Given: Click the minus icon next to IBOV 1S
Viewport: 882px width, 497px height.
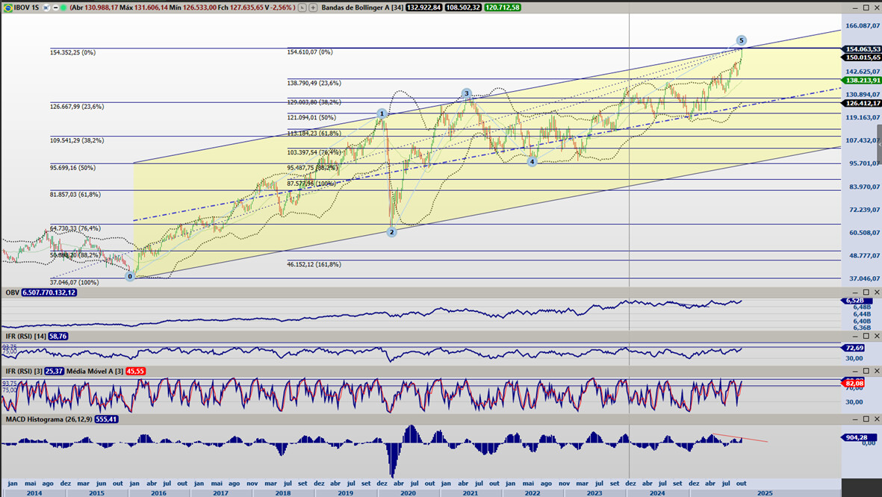Looking at the screenshot, I should point(54,7).
